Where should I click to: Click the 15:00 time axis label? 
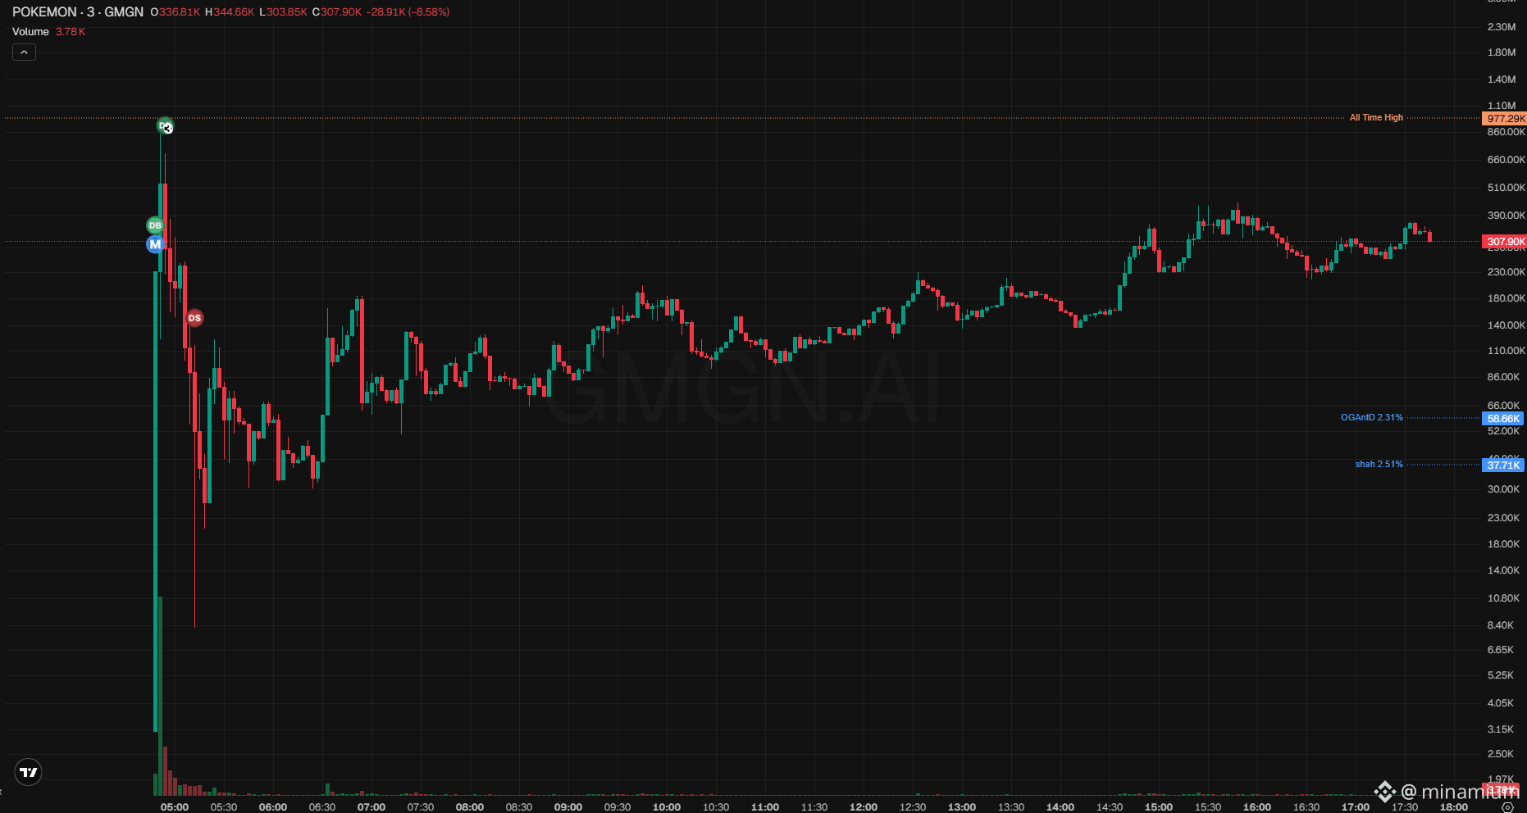(x=1159, y=807)
